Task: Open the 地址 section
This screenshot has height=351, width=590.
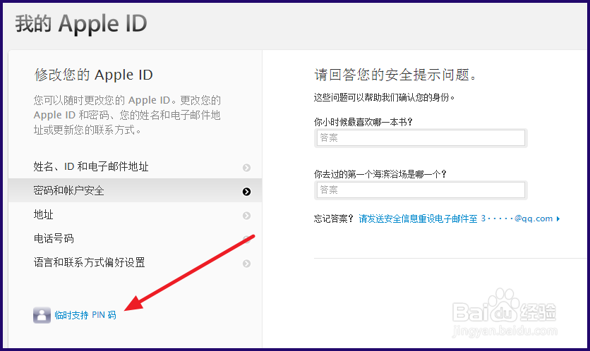Action: pos(135,214)
